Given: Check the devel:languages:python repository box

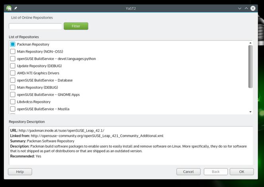Looking at the screenshot, I should (13, 58).
